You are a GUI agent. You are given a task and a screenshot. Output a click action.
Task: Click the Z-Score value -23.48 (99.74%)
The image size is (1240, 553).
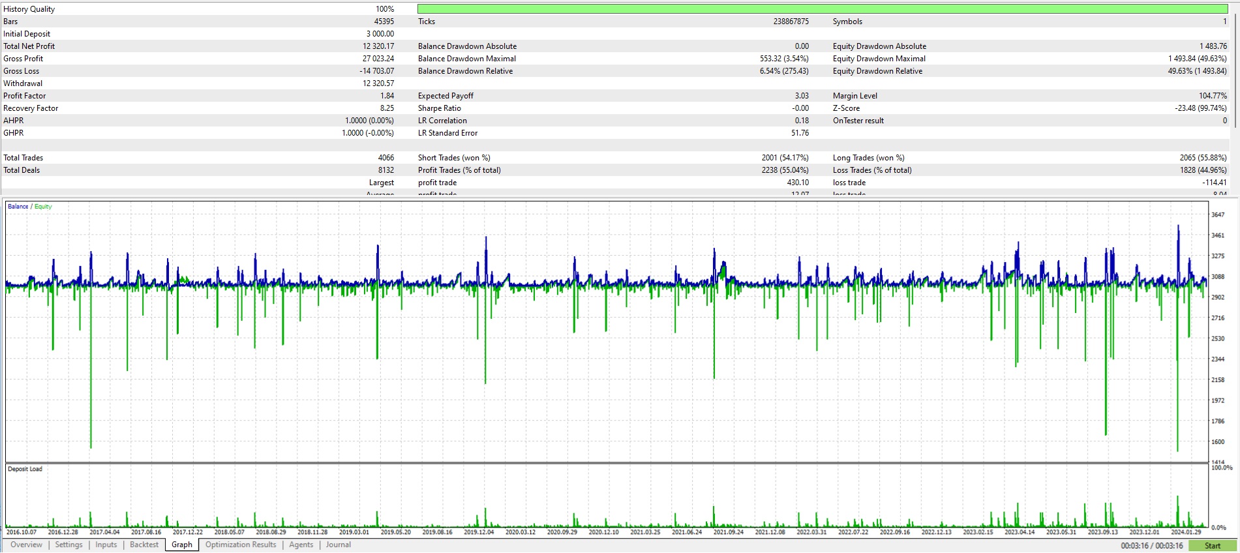pos(1201,108)
